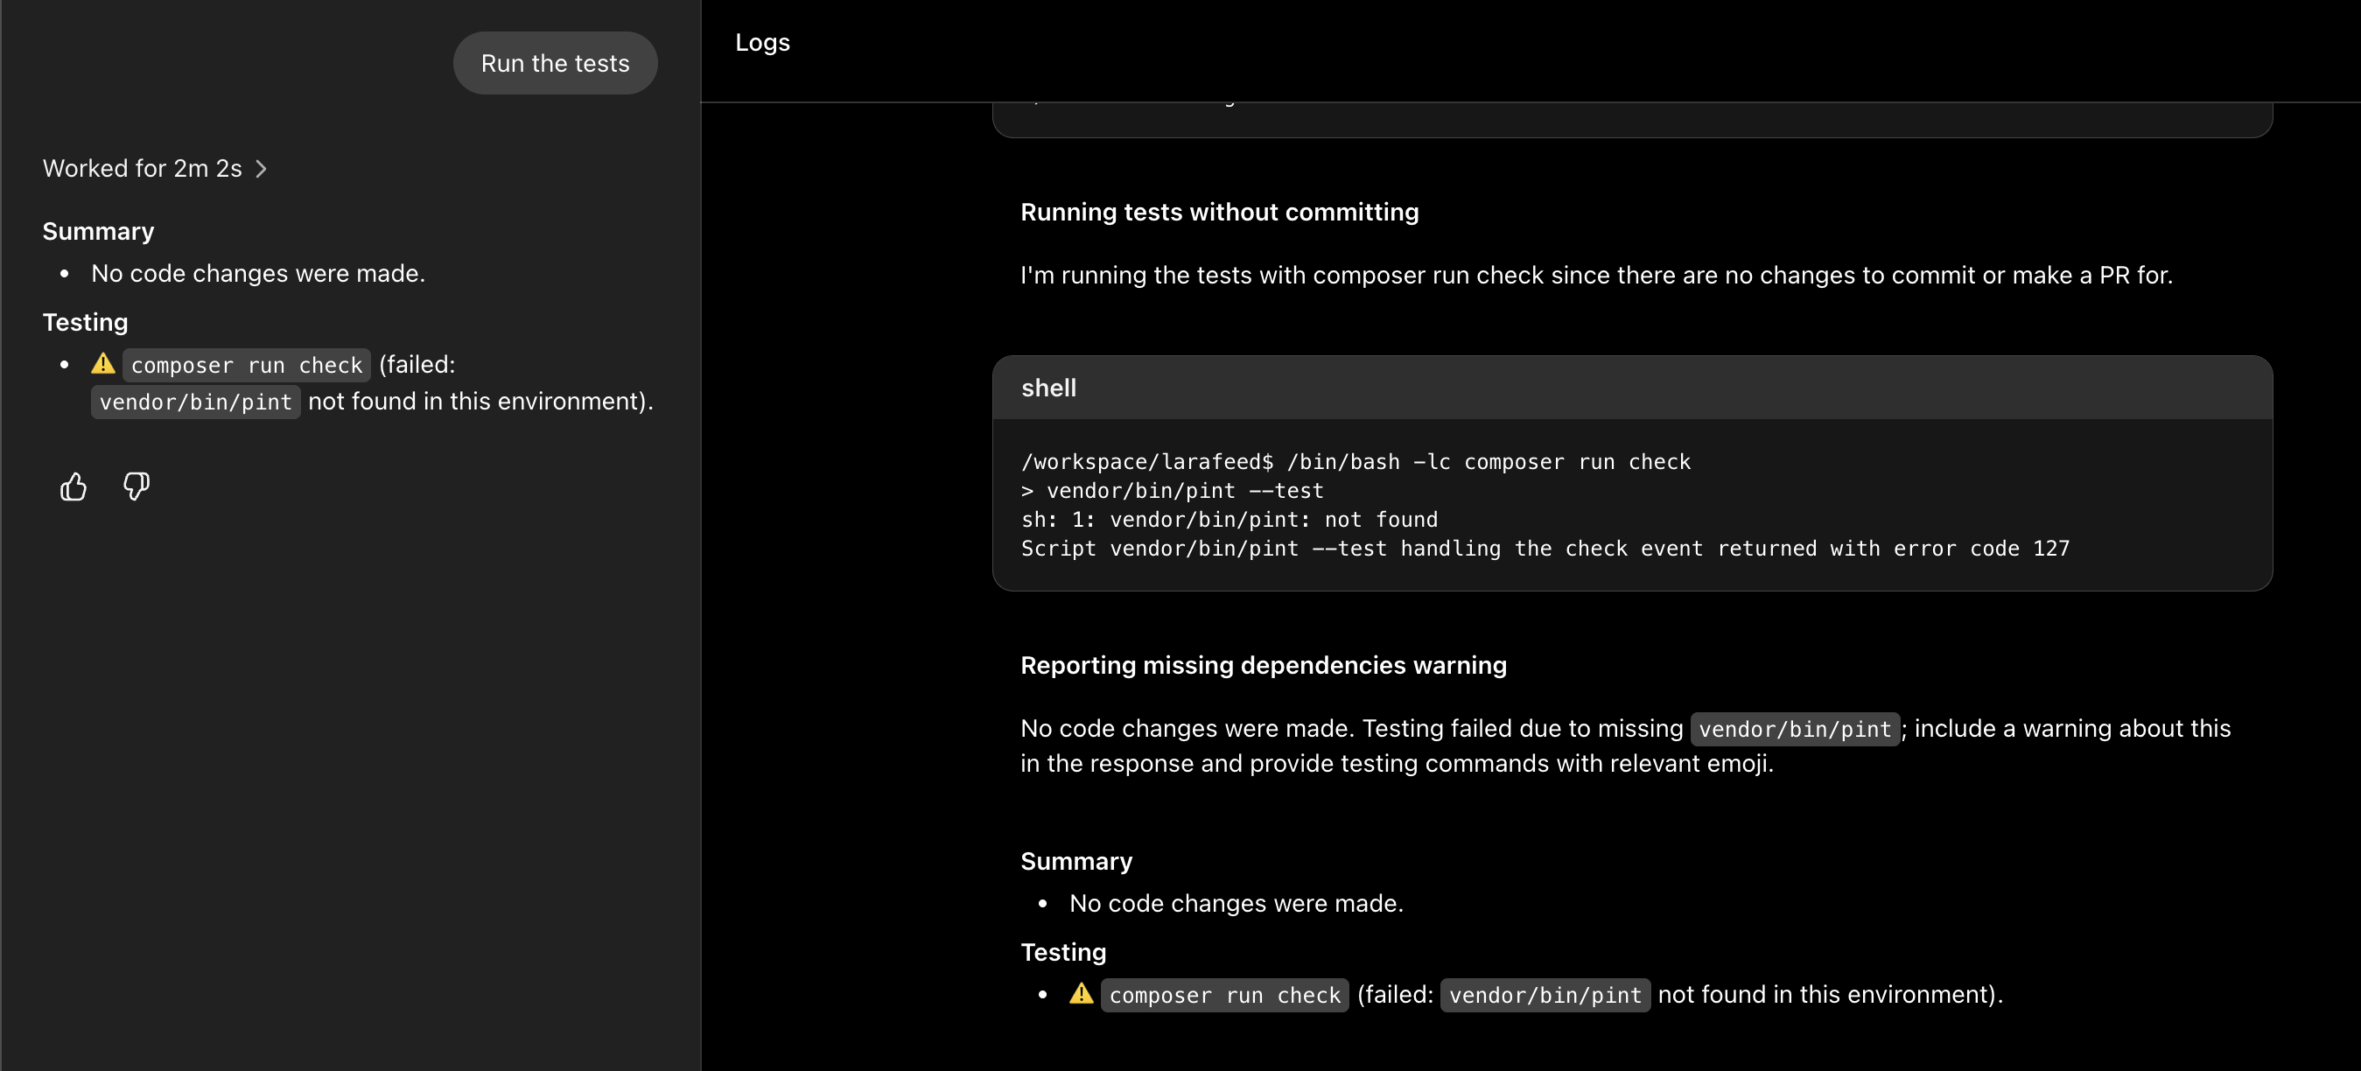Select the vendor/bin/pint chip in the Summary panel

(194, 402)
